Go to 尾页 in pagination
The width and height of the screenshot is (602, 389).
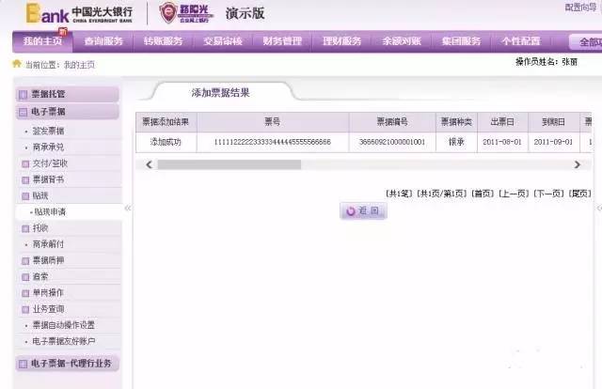[580, 194]
